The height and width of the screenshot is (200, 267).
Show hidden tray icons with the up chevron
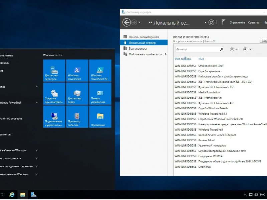coord(245,195)
